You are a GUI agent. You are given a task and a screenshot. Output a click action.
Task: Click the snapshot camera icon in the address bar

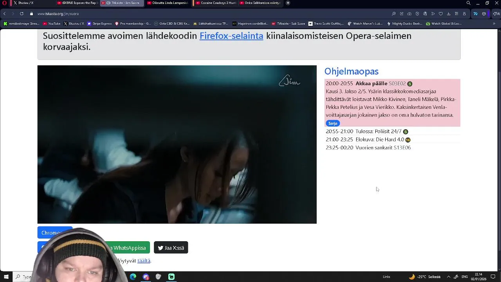[x=409, y=14]
